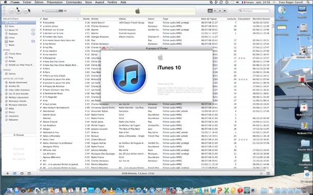This screenshot has width=313, height=195.
Task: Show or hide the artwork viewer button
Action: click(29, 173)
